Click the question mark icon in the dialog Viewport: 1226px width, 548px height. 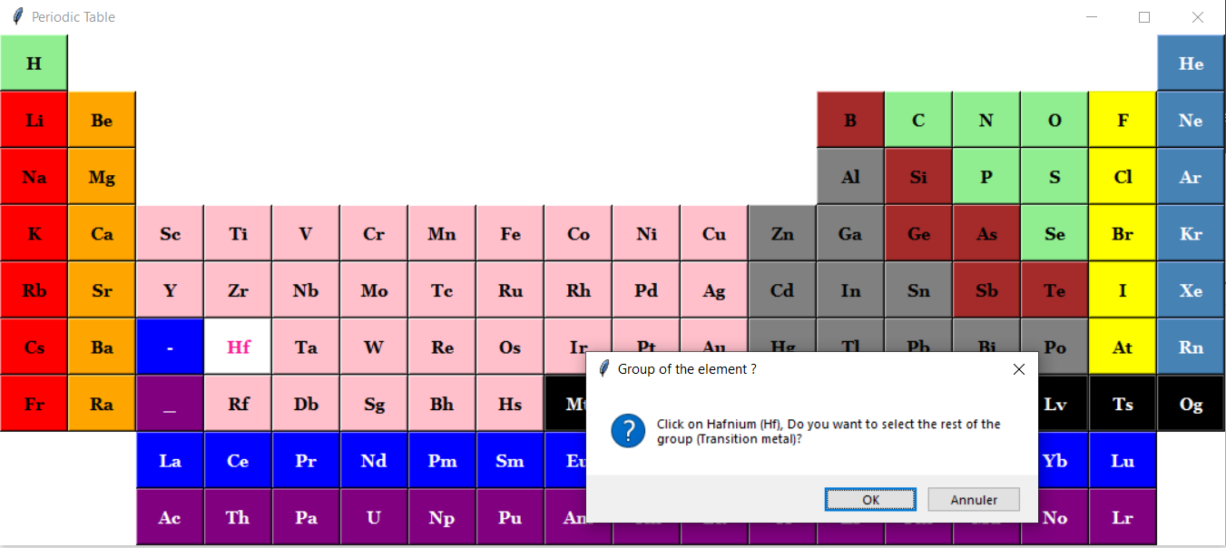(x=628, y=431)
